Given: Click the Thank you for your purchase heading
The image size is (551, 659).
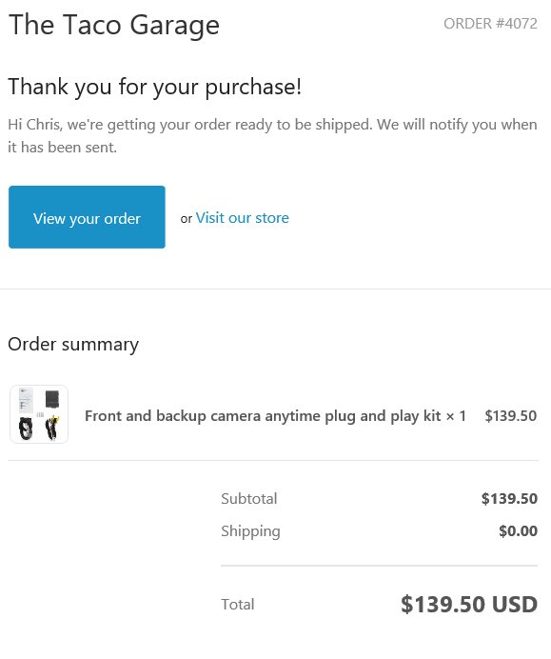Looking at the screenshot, I should point(154,87).
